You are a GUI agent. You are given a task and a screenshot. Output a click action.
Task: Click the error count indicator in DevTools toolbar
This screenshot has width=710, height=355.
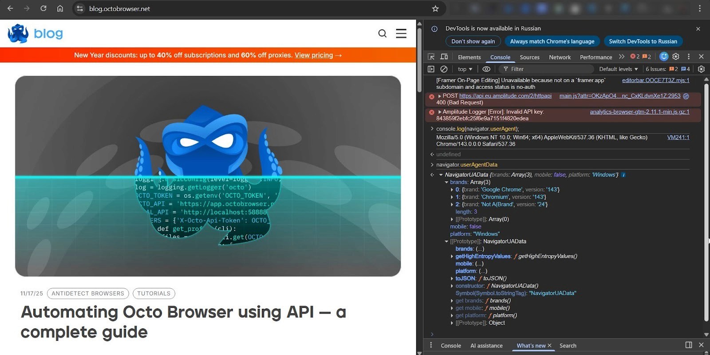pos(635,56)
